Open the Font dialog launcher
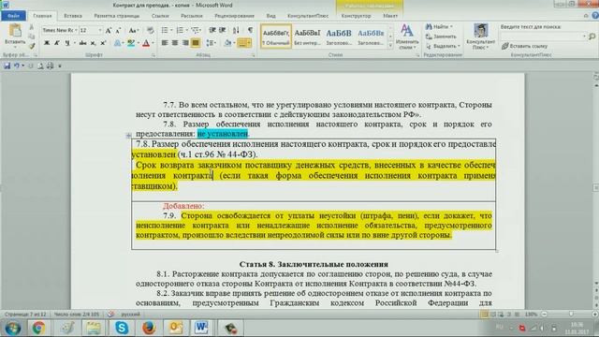Image resolution: width=599 pixels, height=337 pixels. point(153,55)
